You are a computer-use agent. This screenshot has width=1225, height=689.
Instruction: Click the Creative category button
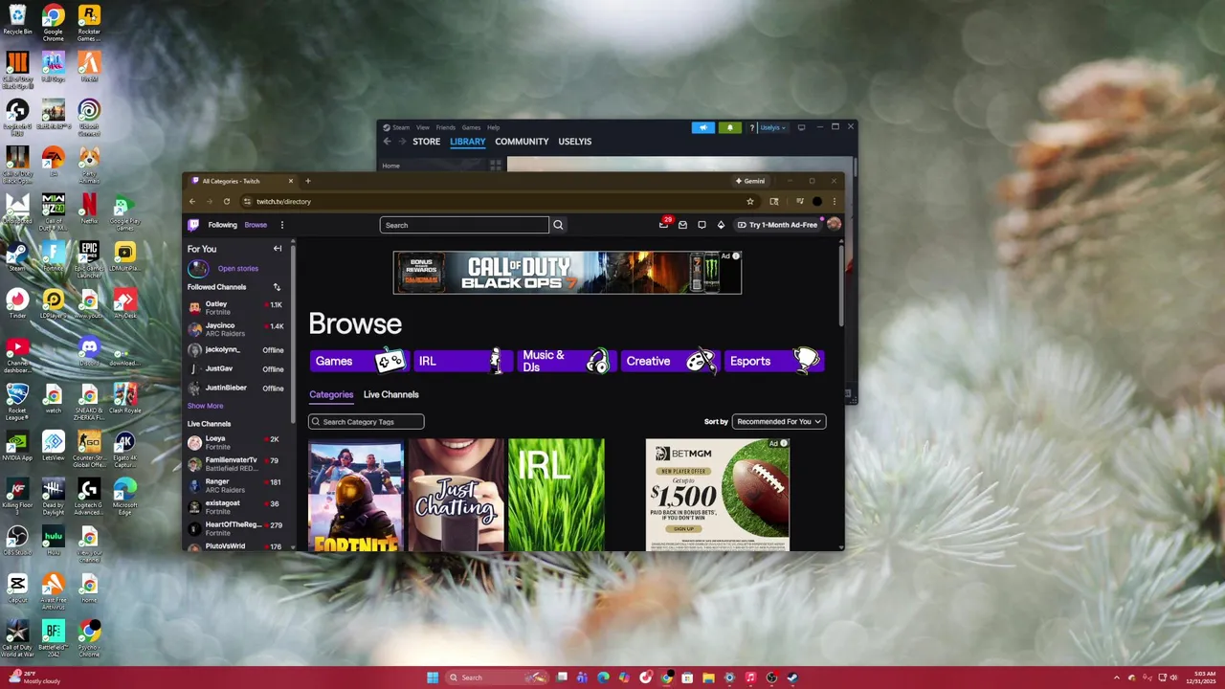[670, 361]
